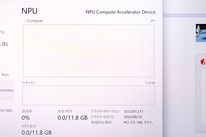Click the tree thumbnail image at right
Viewport: 206px width, 137px height.
click(201, 33)
